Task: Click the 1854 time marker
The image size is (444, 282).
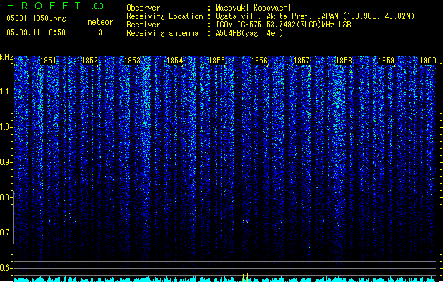Action: [174, 61]
